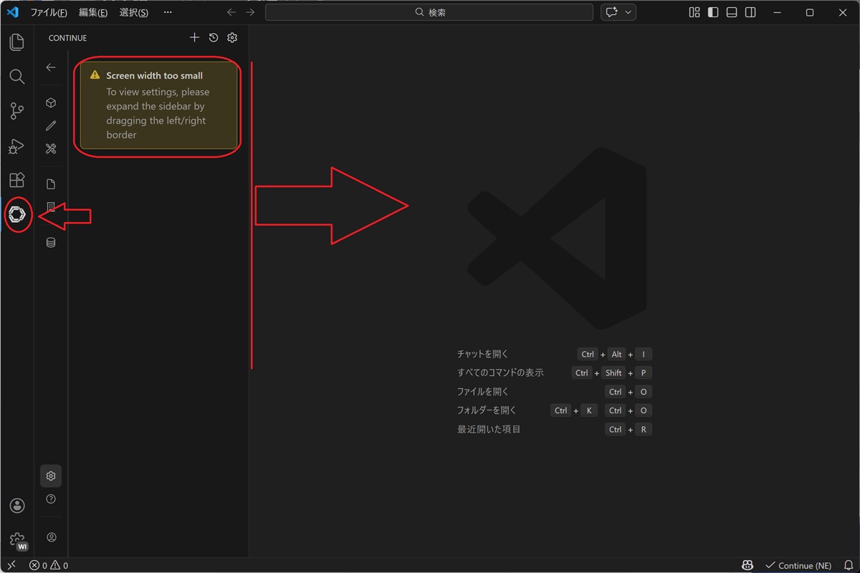Image resolution: width=860 pixels, height=573 pixels.
Task: Open the 編集 menu
Action: [93, 12]
